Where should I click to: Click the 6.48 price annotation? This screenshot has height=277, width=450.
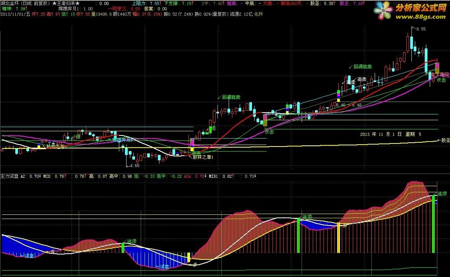[x=357, y=105]
